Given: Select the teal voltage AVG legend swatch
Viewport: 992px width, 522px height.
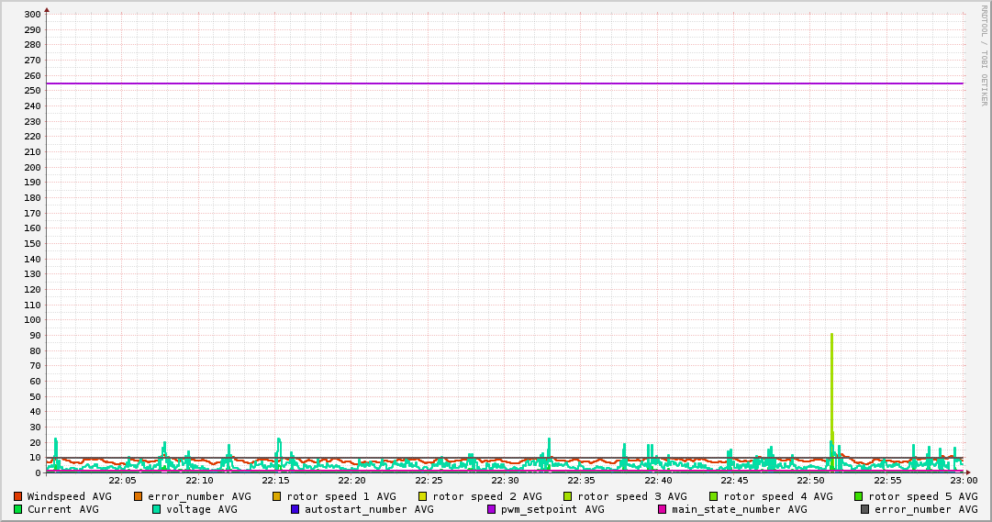Looking at the screenshot, I should pyautogui.click(x=157, y=509).
